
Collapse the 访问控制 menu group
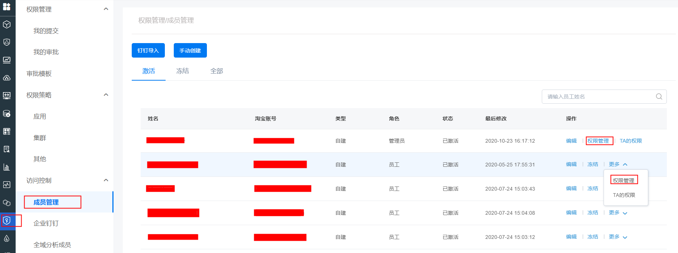coord(106,181)
